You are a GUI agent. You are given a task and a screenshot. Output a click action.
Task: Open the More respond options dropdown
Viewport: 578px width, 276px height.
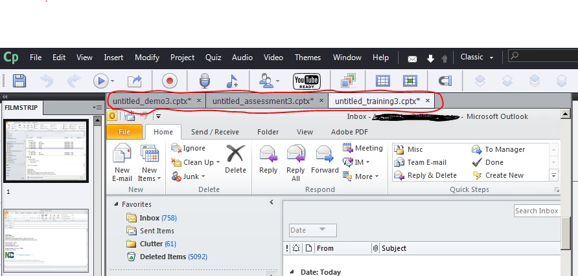point(376,176)
